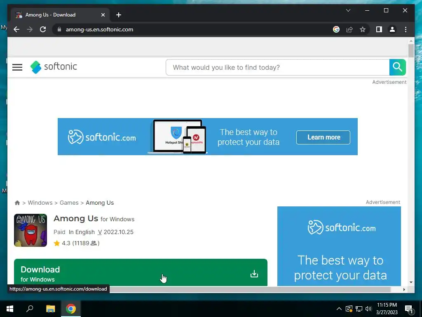This screenshot has width=422, height=317.
Task: Click the network tray icon
Action: click(359, 309)
